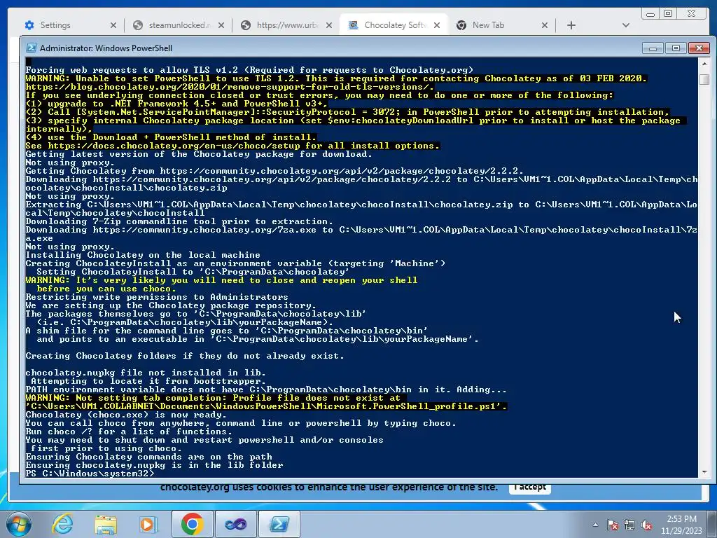717x538 pixels.
Task: Click the 2:53 PM taskbar clock
Action: (681, 525)
